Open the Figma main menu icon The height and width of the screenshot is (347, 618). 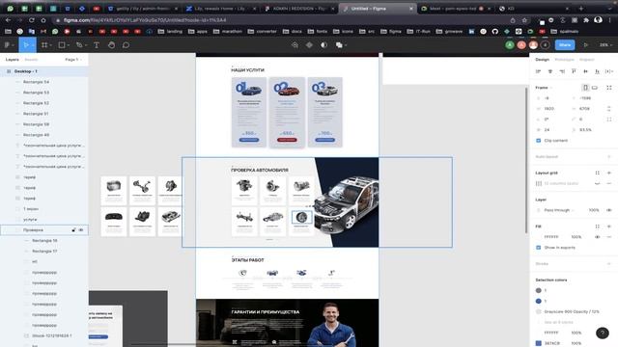[7, 45]
